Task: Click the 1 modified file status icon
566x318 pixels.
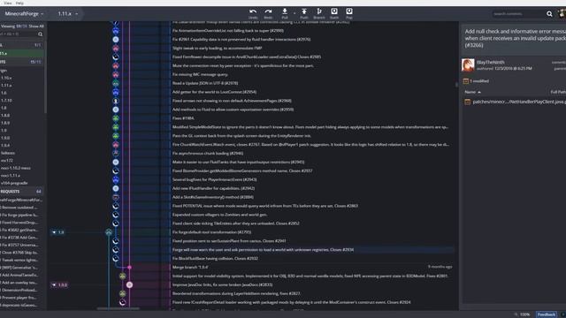Action: point(466,81)
